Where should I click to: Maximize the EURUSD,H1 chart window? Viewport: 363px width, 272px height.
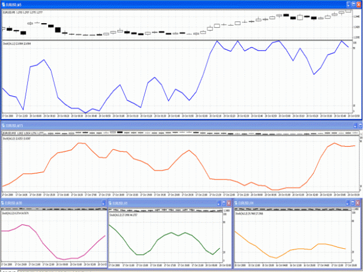[x=224, y=203]
